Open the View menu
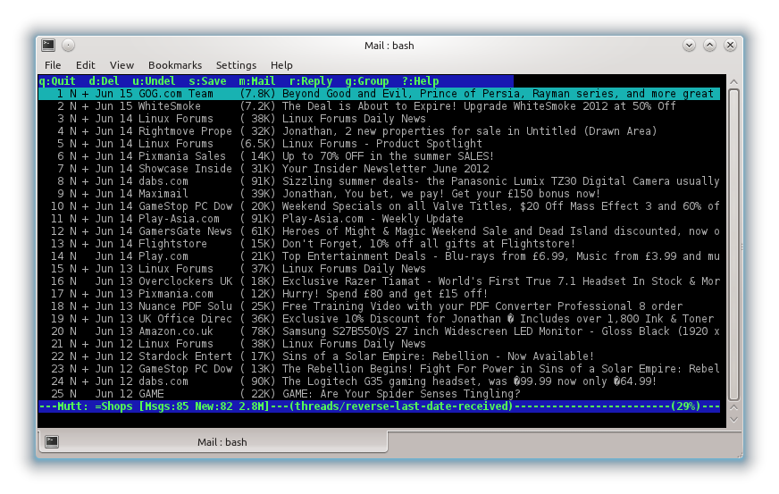 (121, 65)
